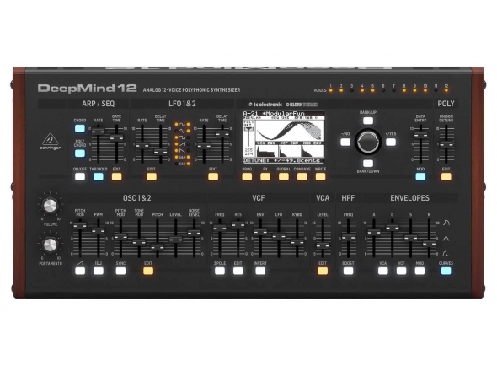
Task: Click the first LFO RATE fader
Action: click(142, 145)
